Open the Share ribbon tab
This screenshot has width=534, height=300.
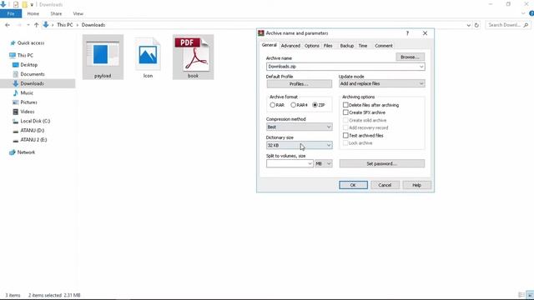point(56,13)
